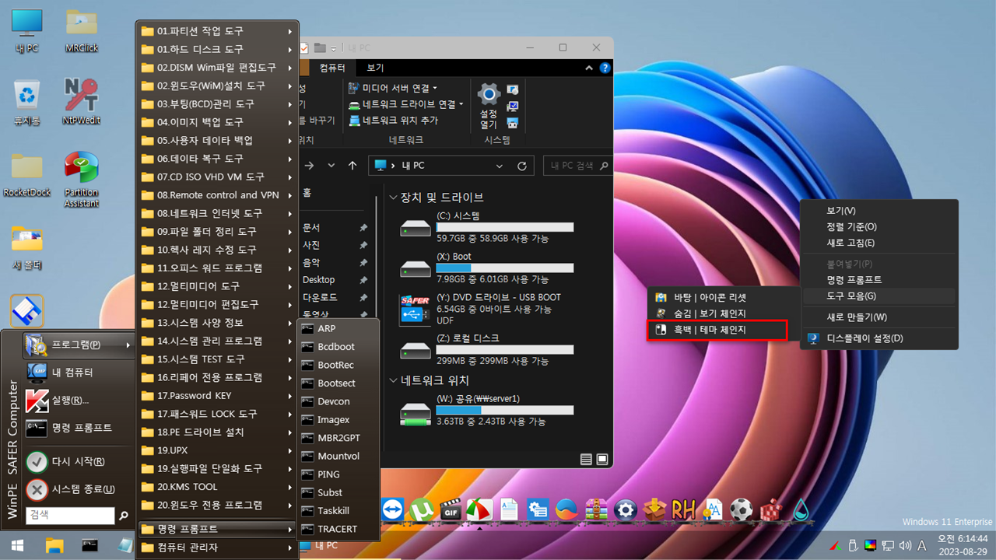This screenshot has height=560, width=996.
Task: Open 내 컴퓨터 from start menu
Action: [x=78, y=373]
